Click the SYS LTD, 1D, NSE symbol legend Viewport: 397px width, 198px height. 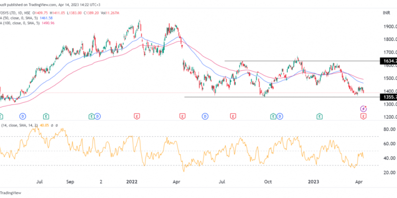click(15, 13)
